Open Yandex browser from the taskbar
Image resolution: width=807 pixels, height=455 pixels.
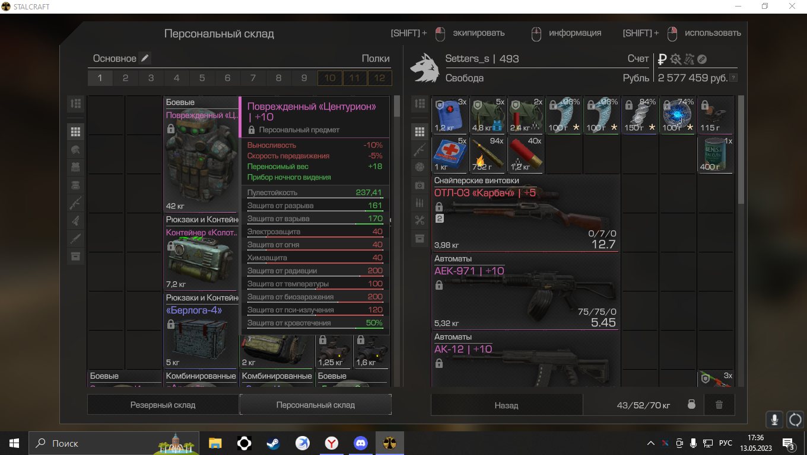tap(332, 443)
